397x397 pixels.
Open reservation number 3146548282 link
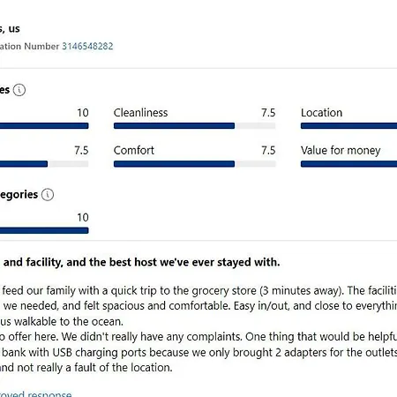coord(87,46)
